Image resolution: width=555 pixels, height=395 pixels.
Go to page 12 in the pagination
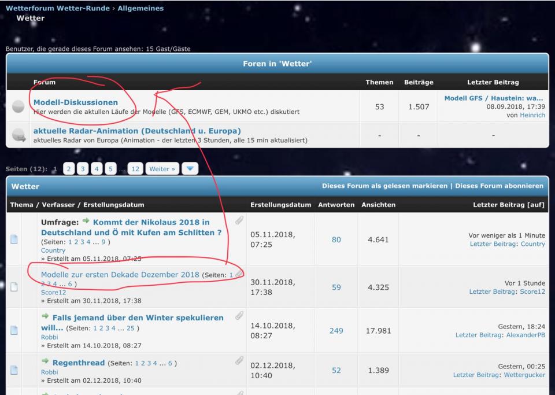(x=135, y=169)
